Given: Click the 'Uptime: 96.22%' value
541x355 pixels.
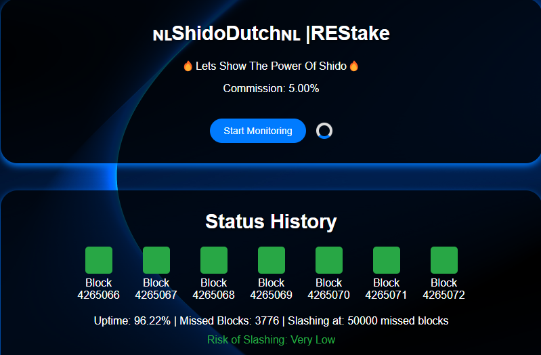Looking at the screenshot, I should coord(132,321).
